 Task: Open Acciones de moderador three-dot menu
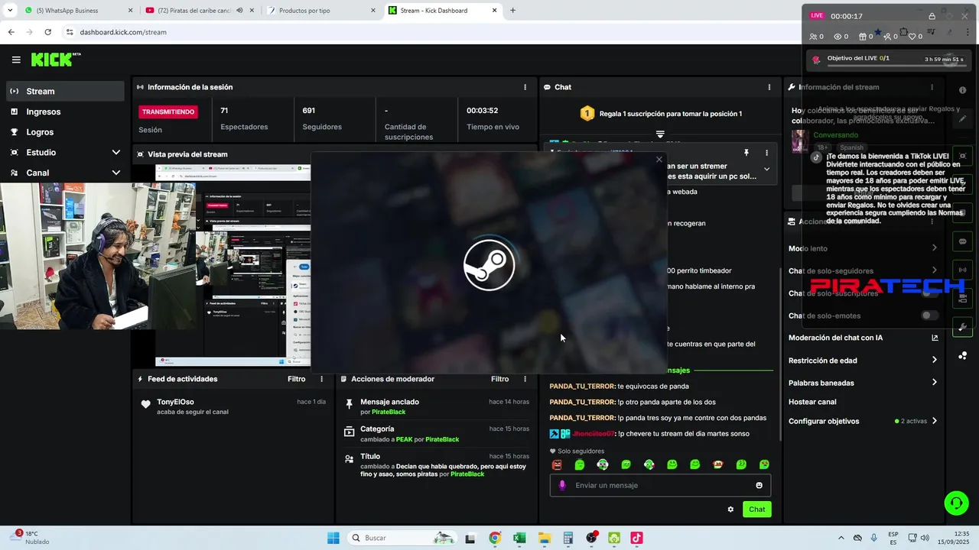(525, 379)
